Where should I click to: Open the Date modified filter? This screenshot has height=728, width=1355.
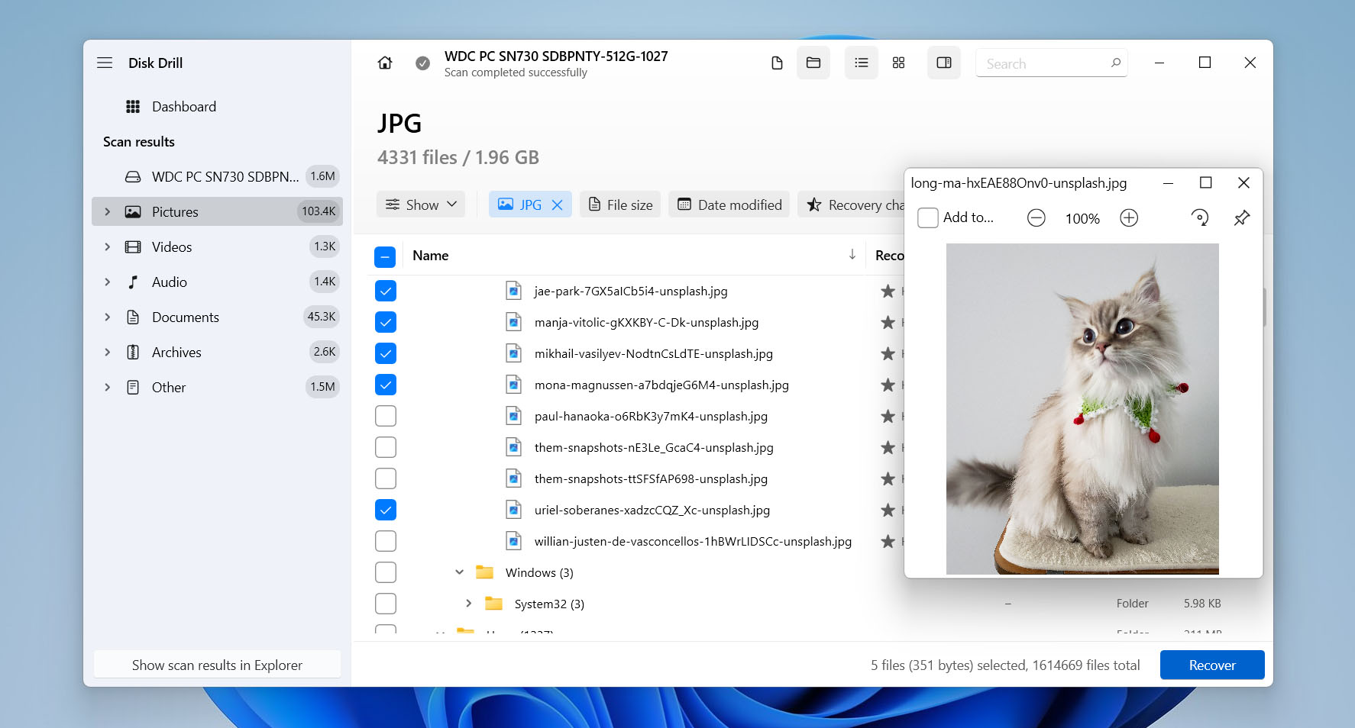[729, 205]
